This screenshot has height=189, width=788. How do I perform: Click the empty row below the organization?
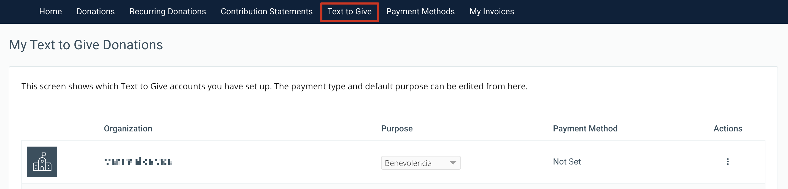pyautogui.click(x=393, y=186)
